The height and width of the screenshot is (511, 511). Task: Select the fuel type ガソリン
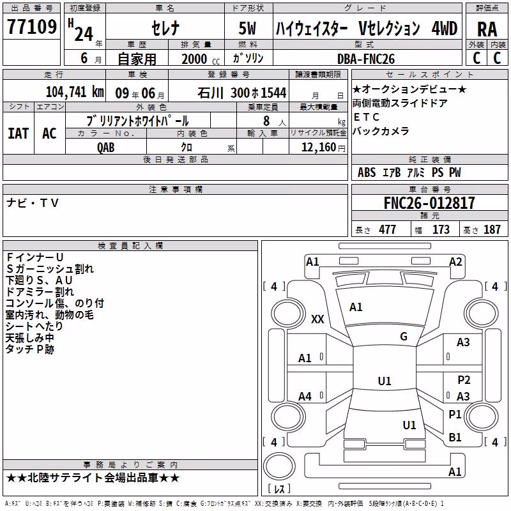click(x=248, y=58)
